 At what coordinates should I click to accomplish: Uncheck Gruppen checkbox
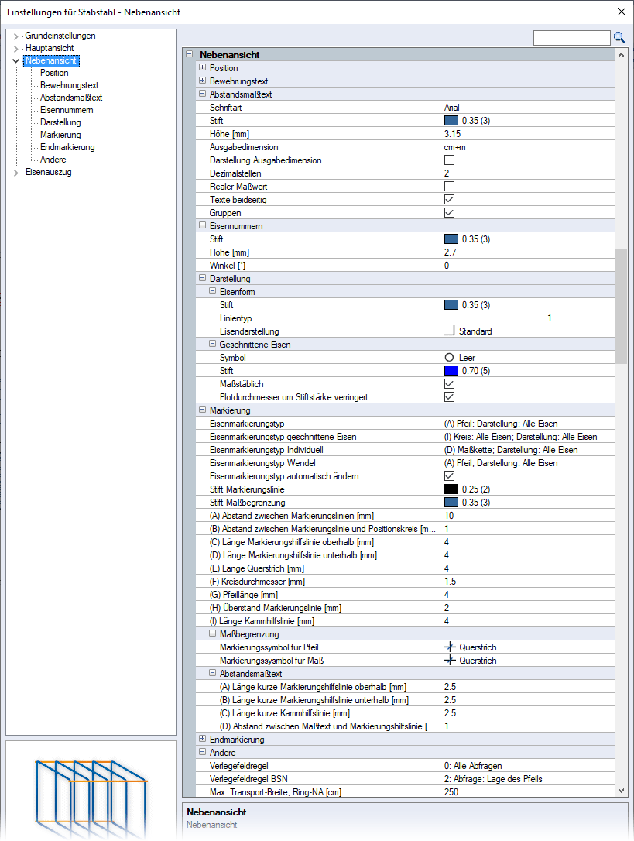450,212
